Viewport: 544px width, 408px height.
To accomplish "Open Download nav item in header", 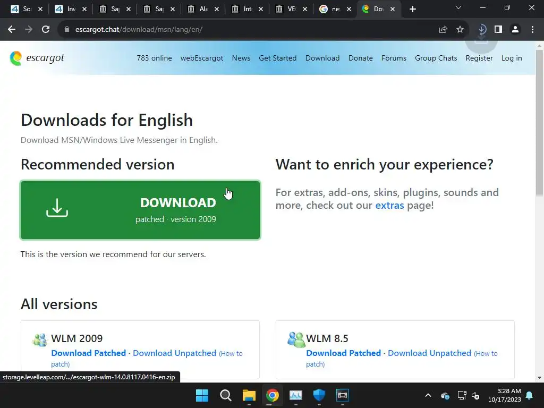I will coord(322,58).
